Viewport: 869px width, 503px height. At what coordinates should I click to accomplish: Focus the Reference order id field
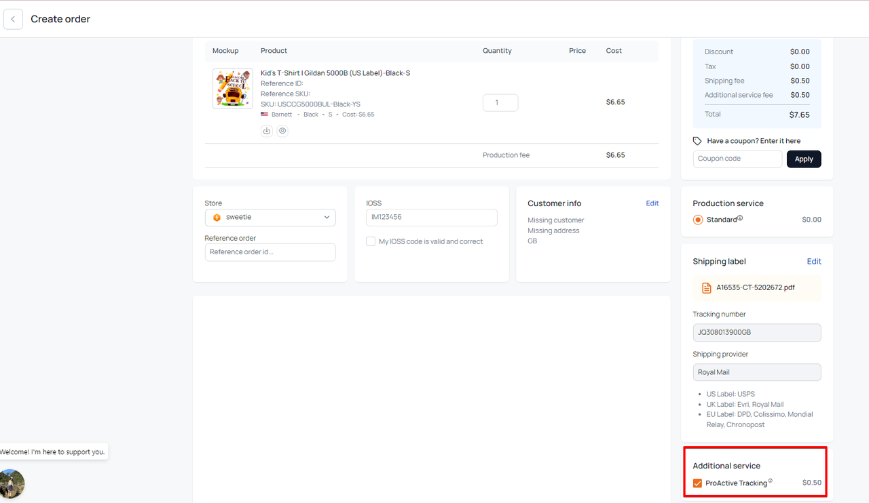pyautogui.click(x=270, y=252)
